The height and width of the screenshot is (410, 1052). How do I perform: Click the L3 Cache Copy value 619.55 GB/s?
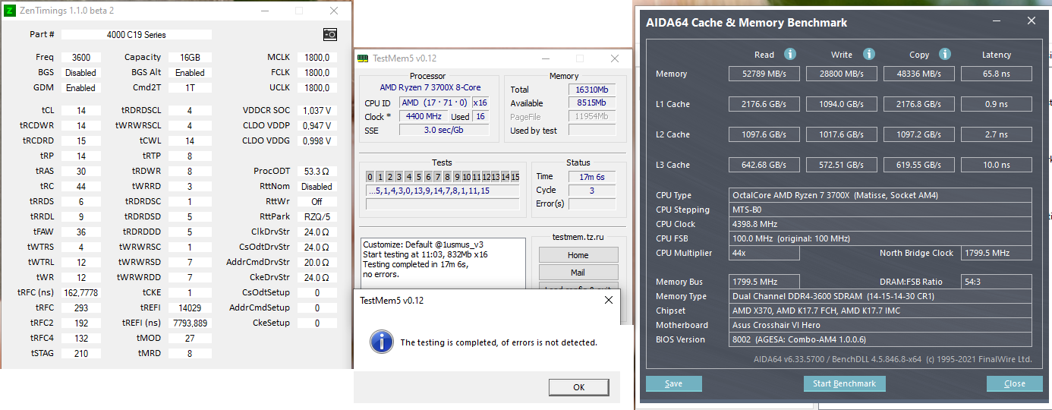pos(919,165)
